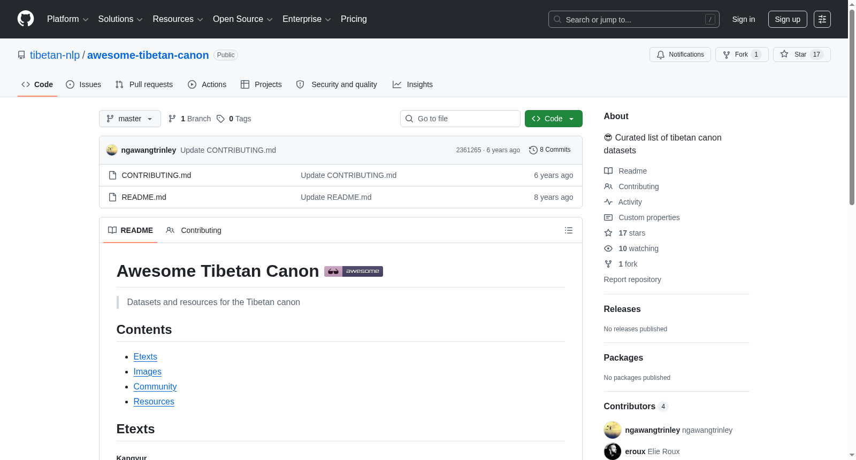Image resolution: width=856 pixels, height=460 pixels.
Task: Open the Insights tab
Action: pos(412,84)
